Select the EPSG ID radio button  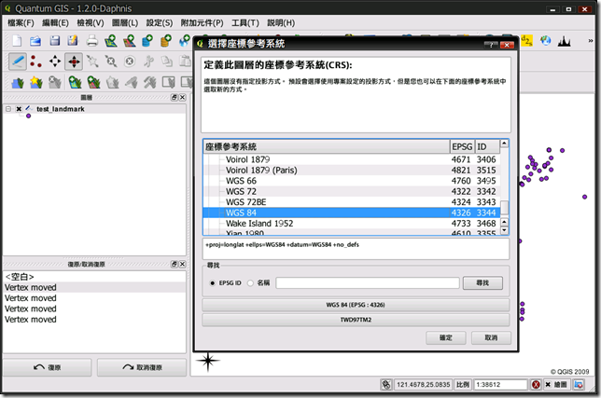213,283
